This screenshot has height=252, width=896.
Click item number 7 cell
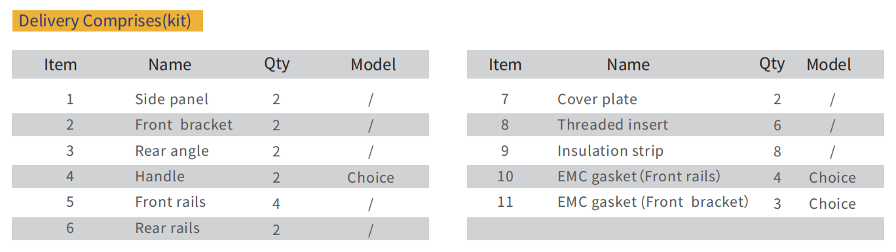[x=504, y=99]
